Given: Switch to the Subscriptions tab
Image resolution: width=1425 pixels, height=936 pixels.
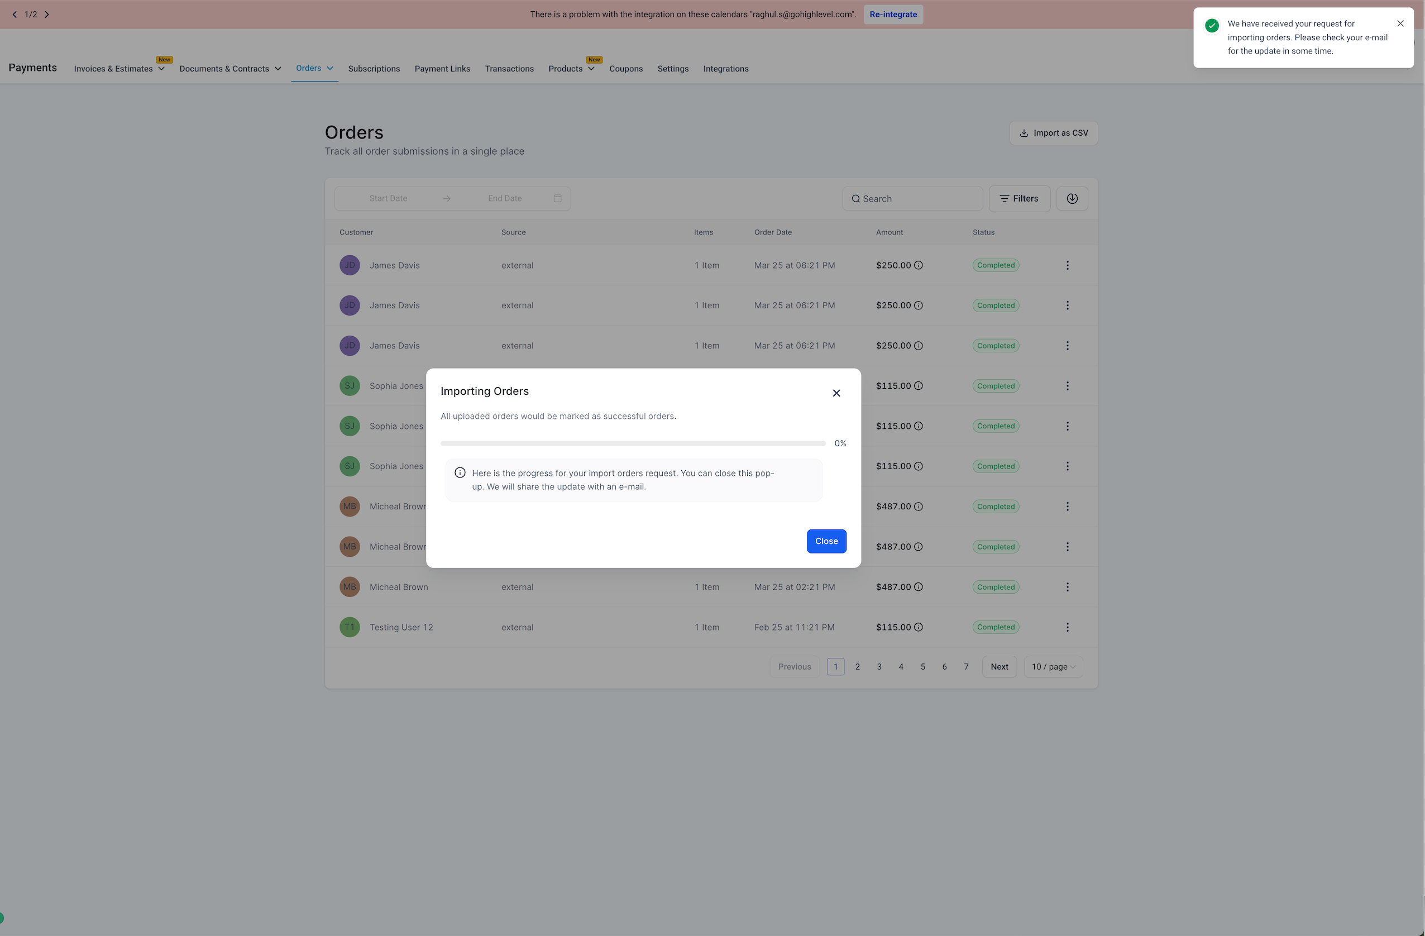Looking at the screenshot, I should (374, 69).
